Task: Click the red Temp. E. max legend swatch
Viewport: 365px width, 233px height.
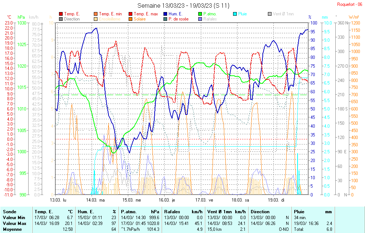Action: click(130, 14)
